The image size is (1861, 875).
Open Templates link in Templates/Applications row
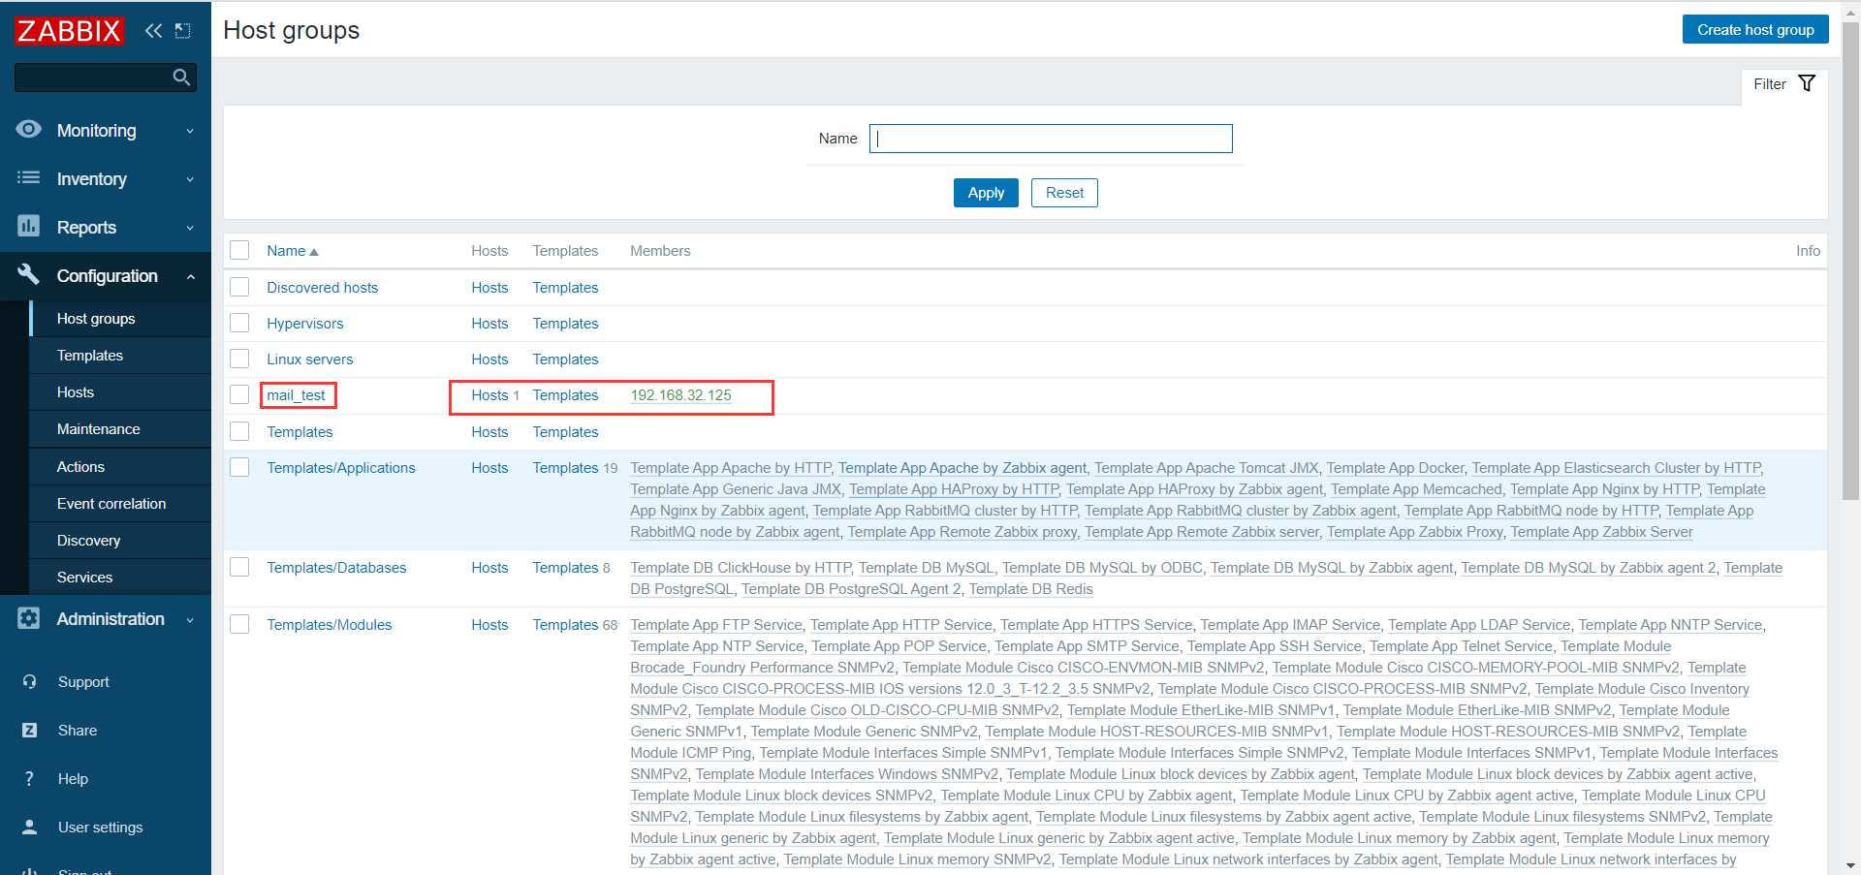click(x=565, y=468)
